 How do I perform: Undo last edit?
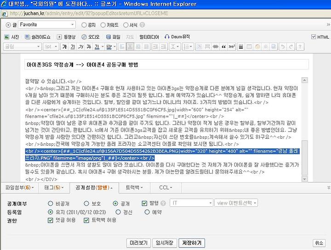(x=282, y=46)
